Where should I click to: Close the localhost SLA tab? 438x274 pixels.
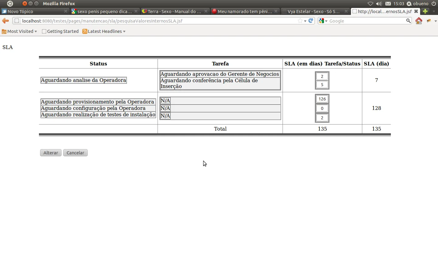pos(416,11)
